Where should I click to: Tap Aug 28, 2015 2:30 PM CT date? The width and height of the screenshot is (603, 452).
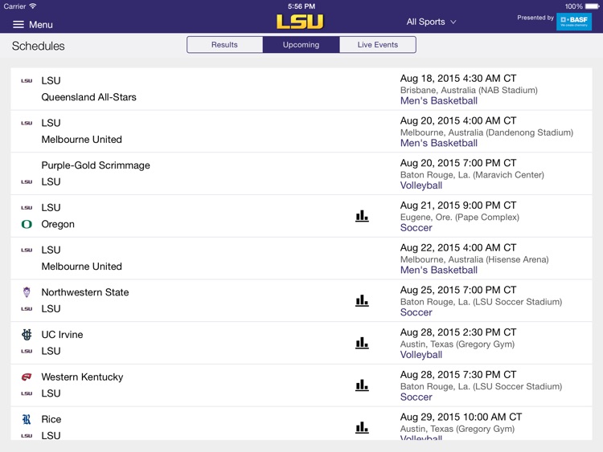458,332
